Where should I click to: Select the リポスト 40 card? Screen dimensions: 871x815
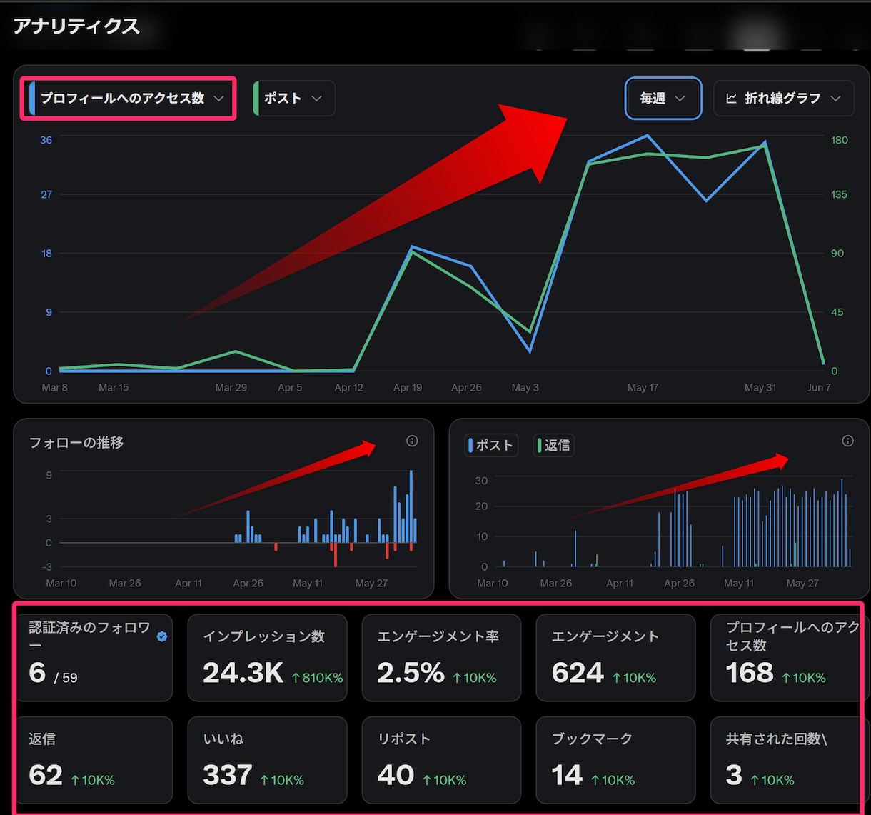pyautogui.click(x=442, y=760)
